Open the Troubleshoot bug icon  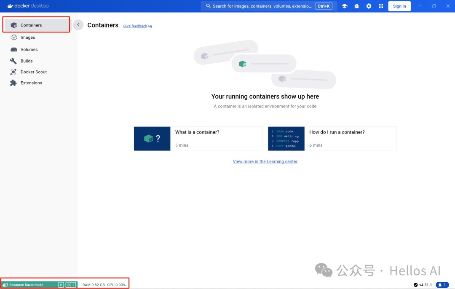pyautogui.click(x=357, y=6)
